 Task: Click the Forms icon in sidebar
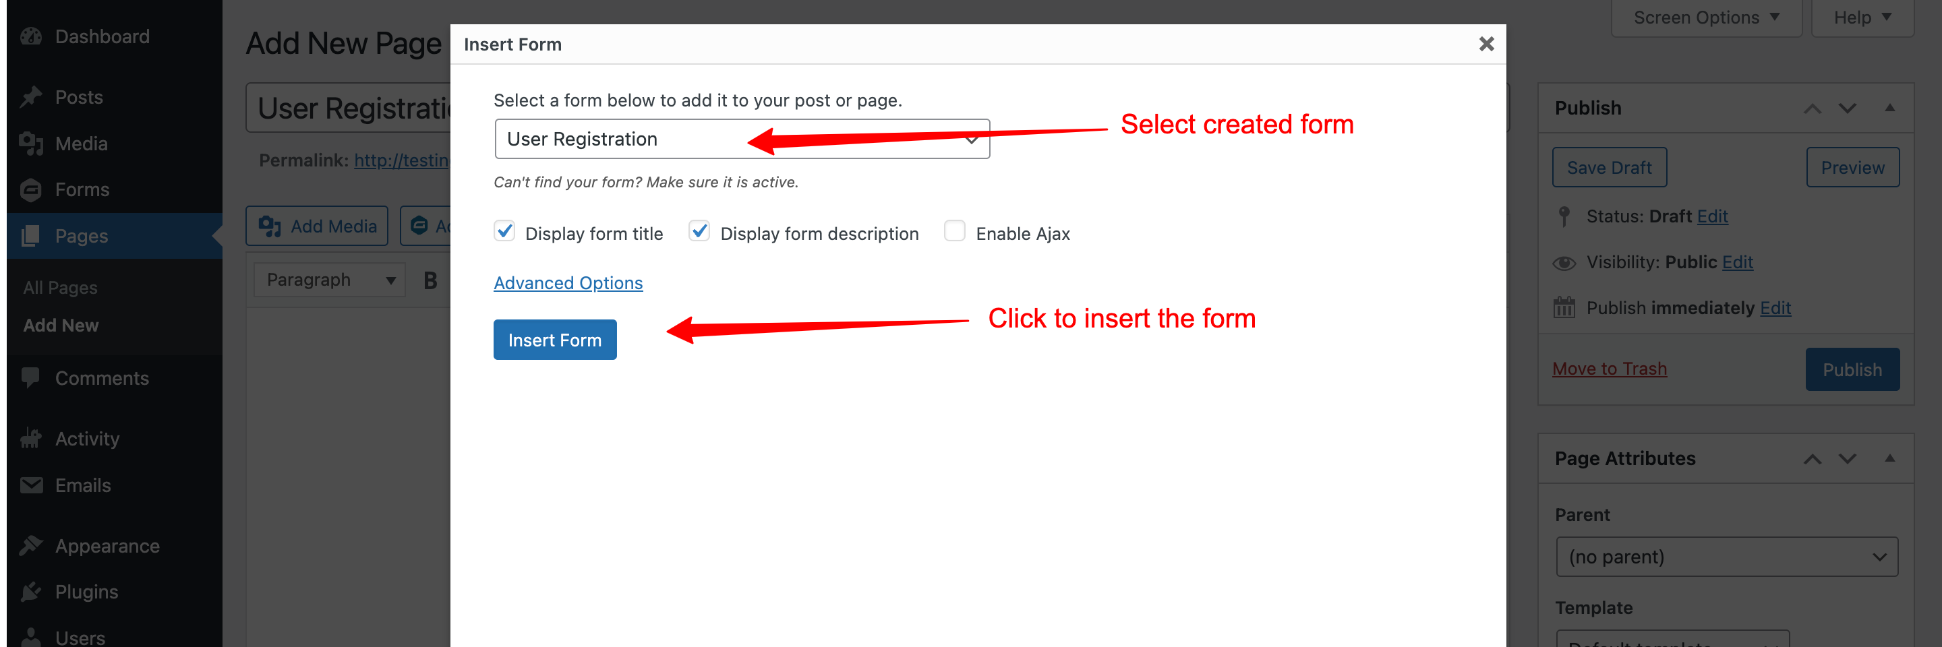tap(31, 190)
